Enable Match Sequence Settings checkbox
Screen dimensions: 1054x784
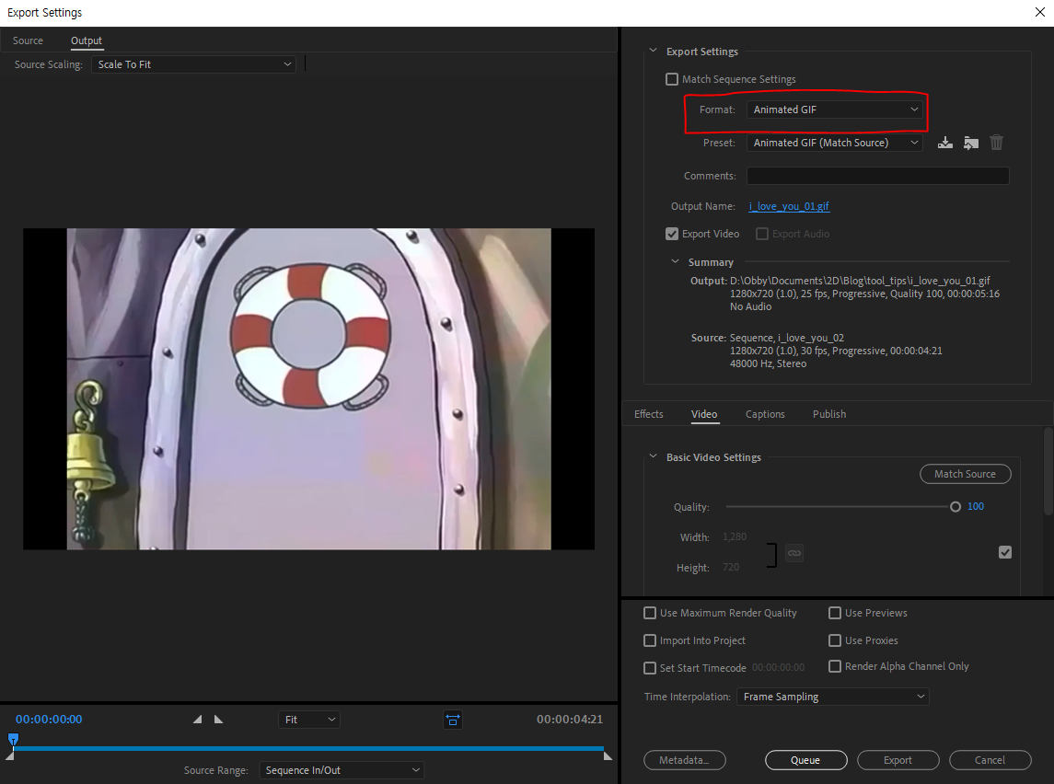[x=671, y=79]
